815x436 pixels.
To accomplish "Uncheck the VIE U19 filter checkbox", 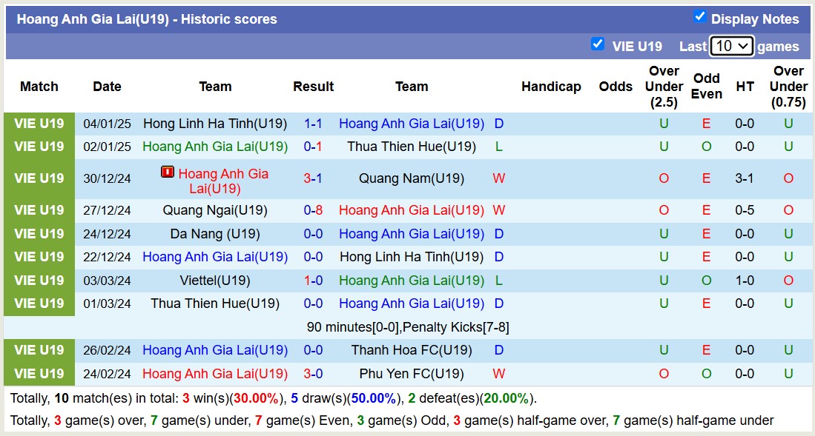I will [598, 44].
